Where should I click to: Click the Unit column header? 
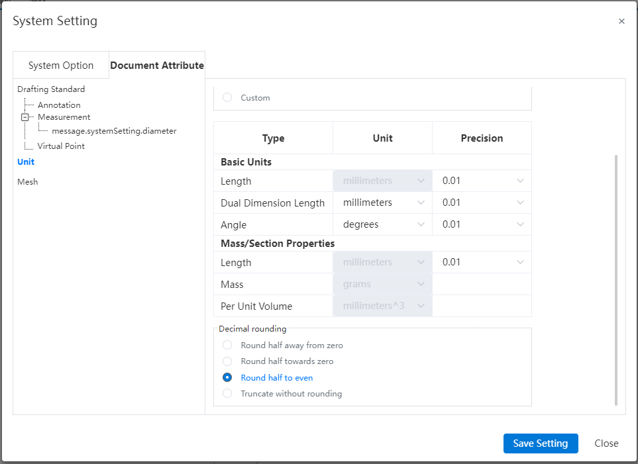[382, 138]
